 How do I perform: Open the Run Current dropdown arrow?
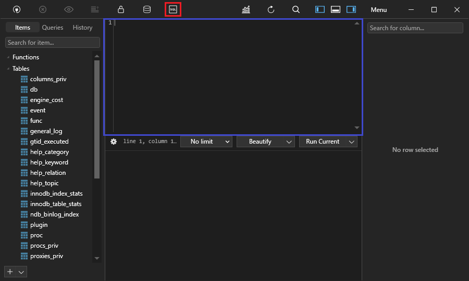click(352, 142)
